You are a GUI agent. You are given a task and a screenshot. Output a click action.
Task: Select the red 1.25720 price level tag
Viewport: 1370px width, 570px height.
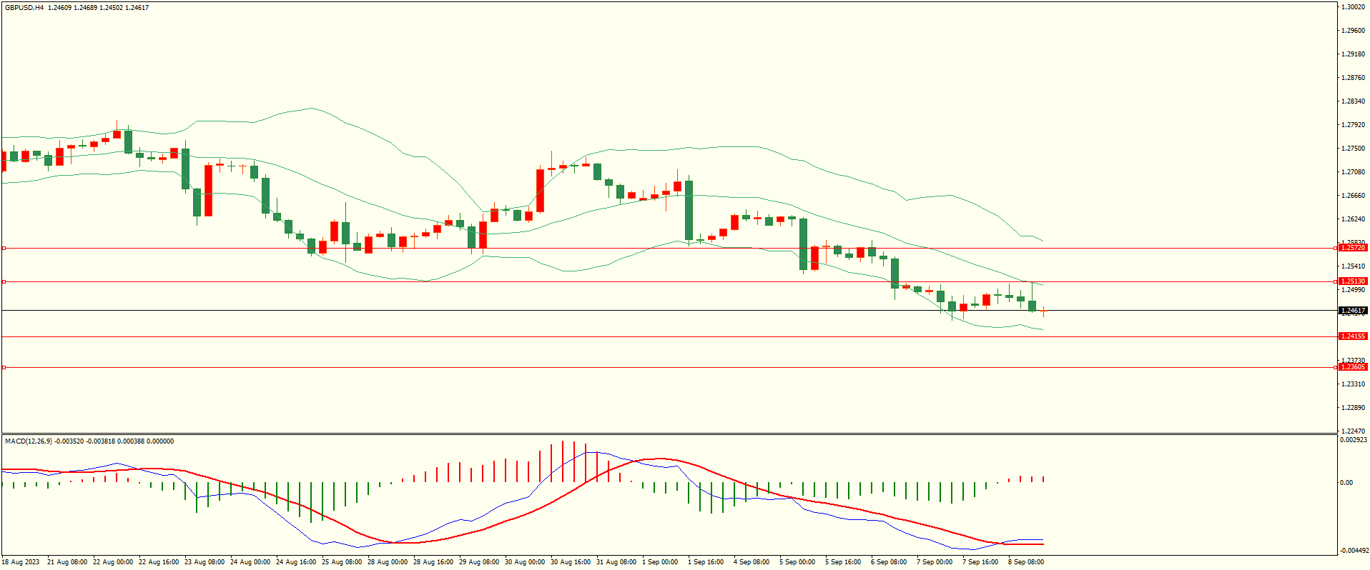[x=1353, y=247]
